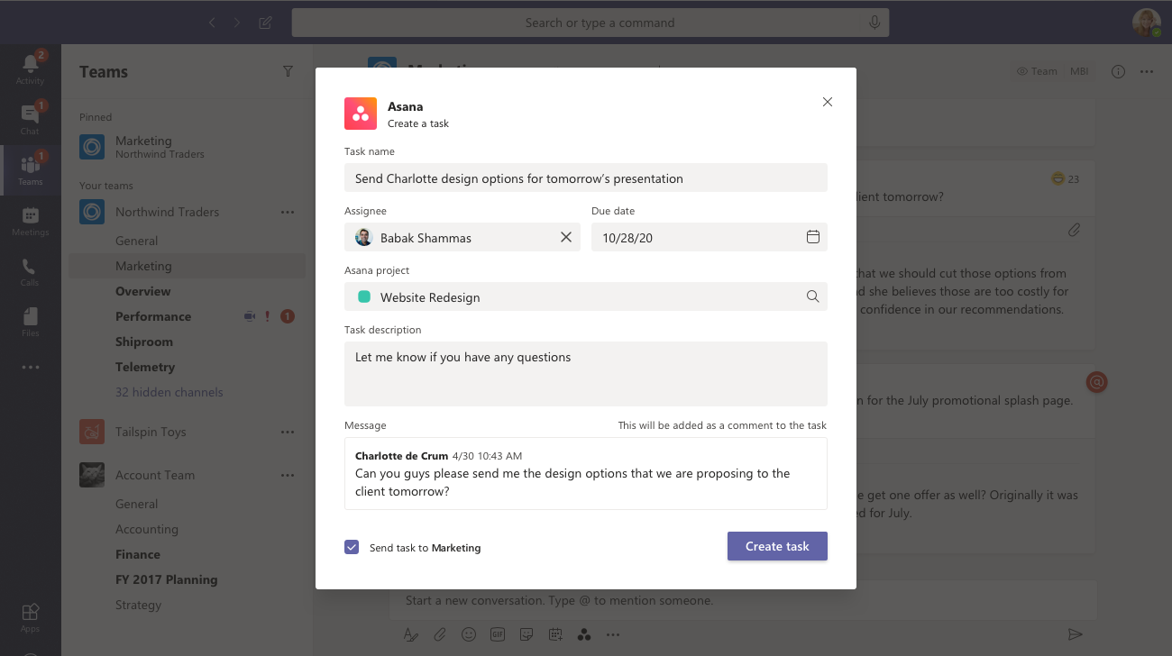This screenshot has height=656, width=1172.
Task: Search for a different Asana project
Action: pyautogui.click(x=810, y=296)
